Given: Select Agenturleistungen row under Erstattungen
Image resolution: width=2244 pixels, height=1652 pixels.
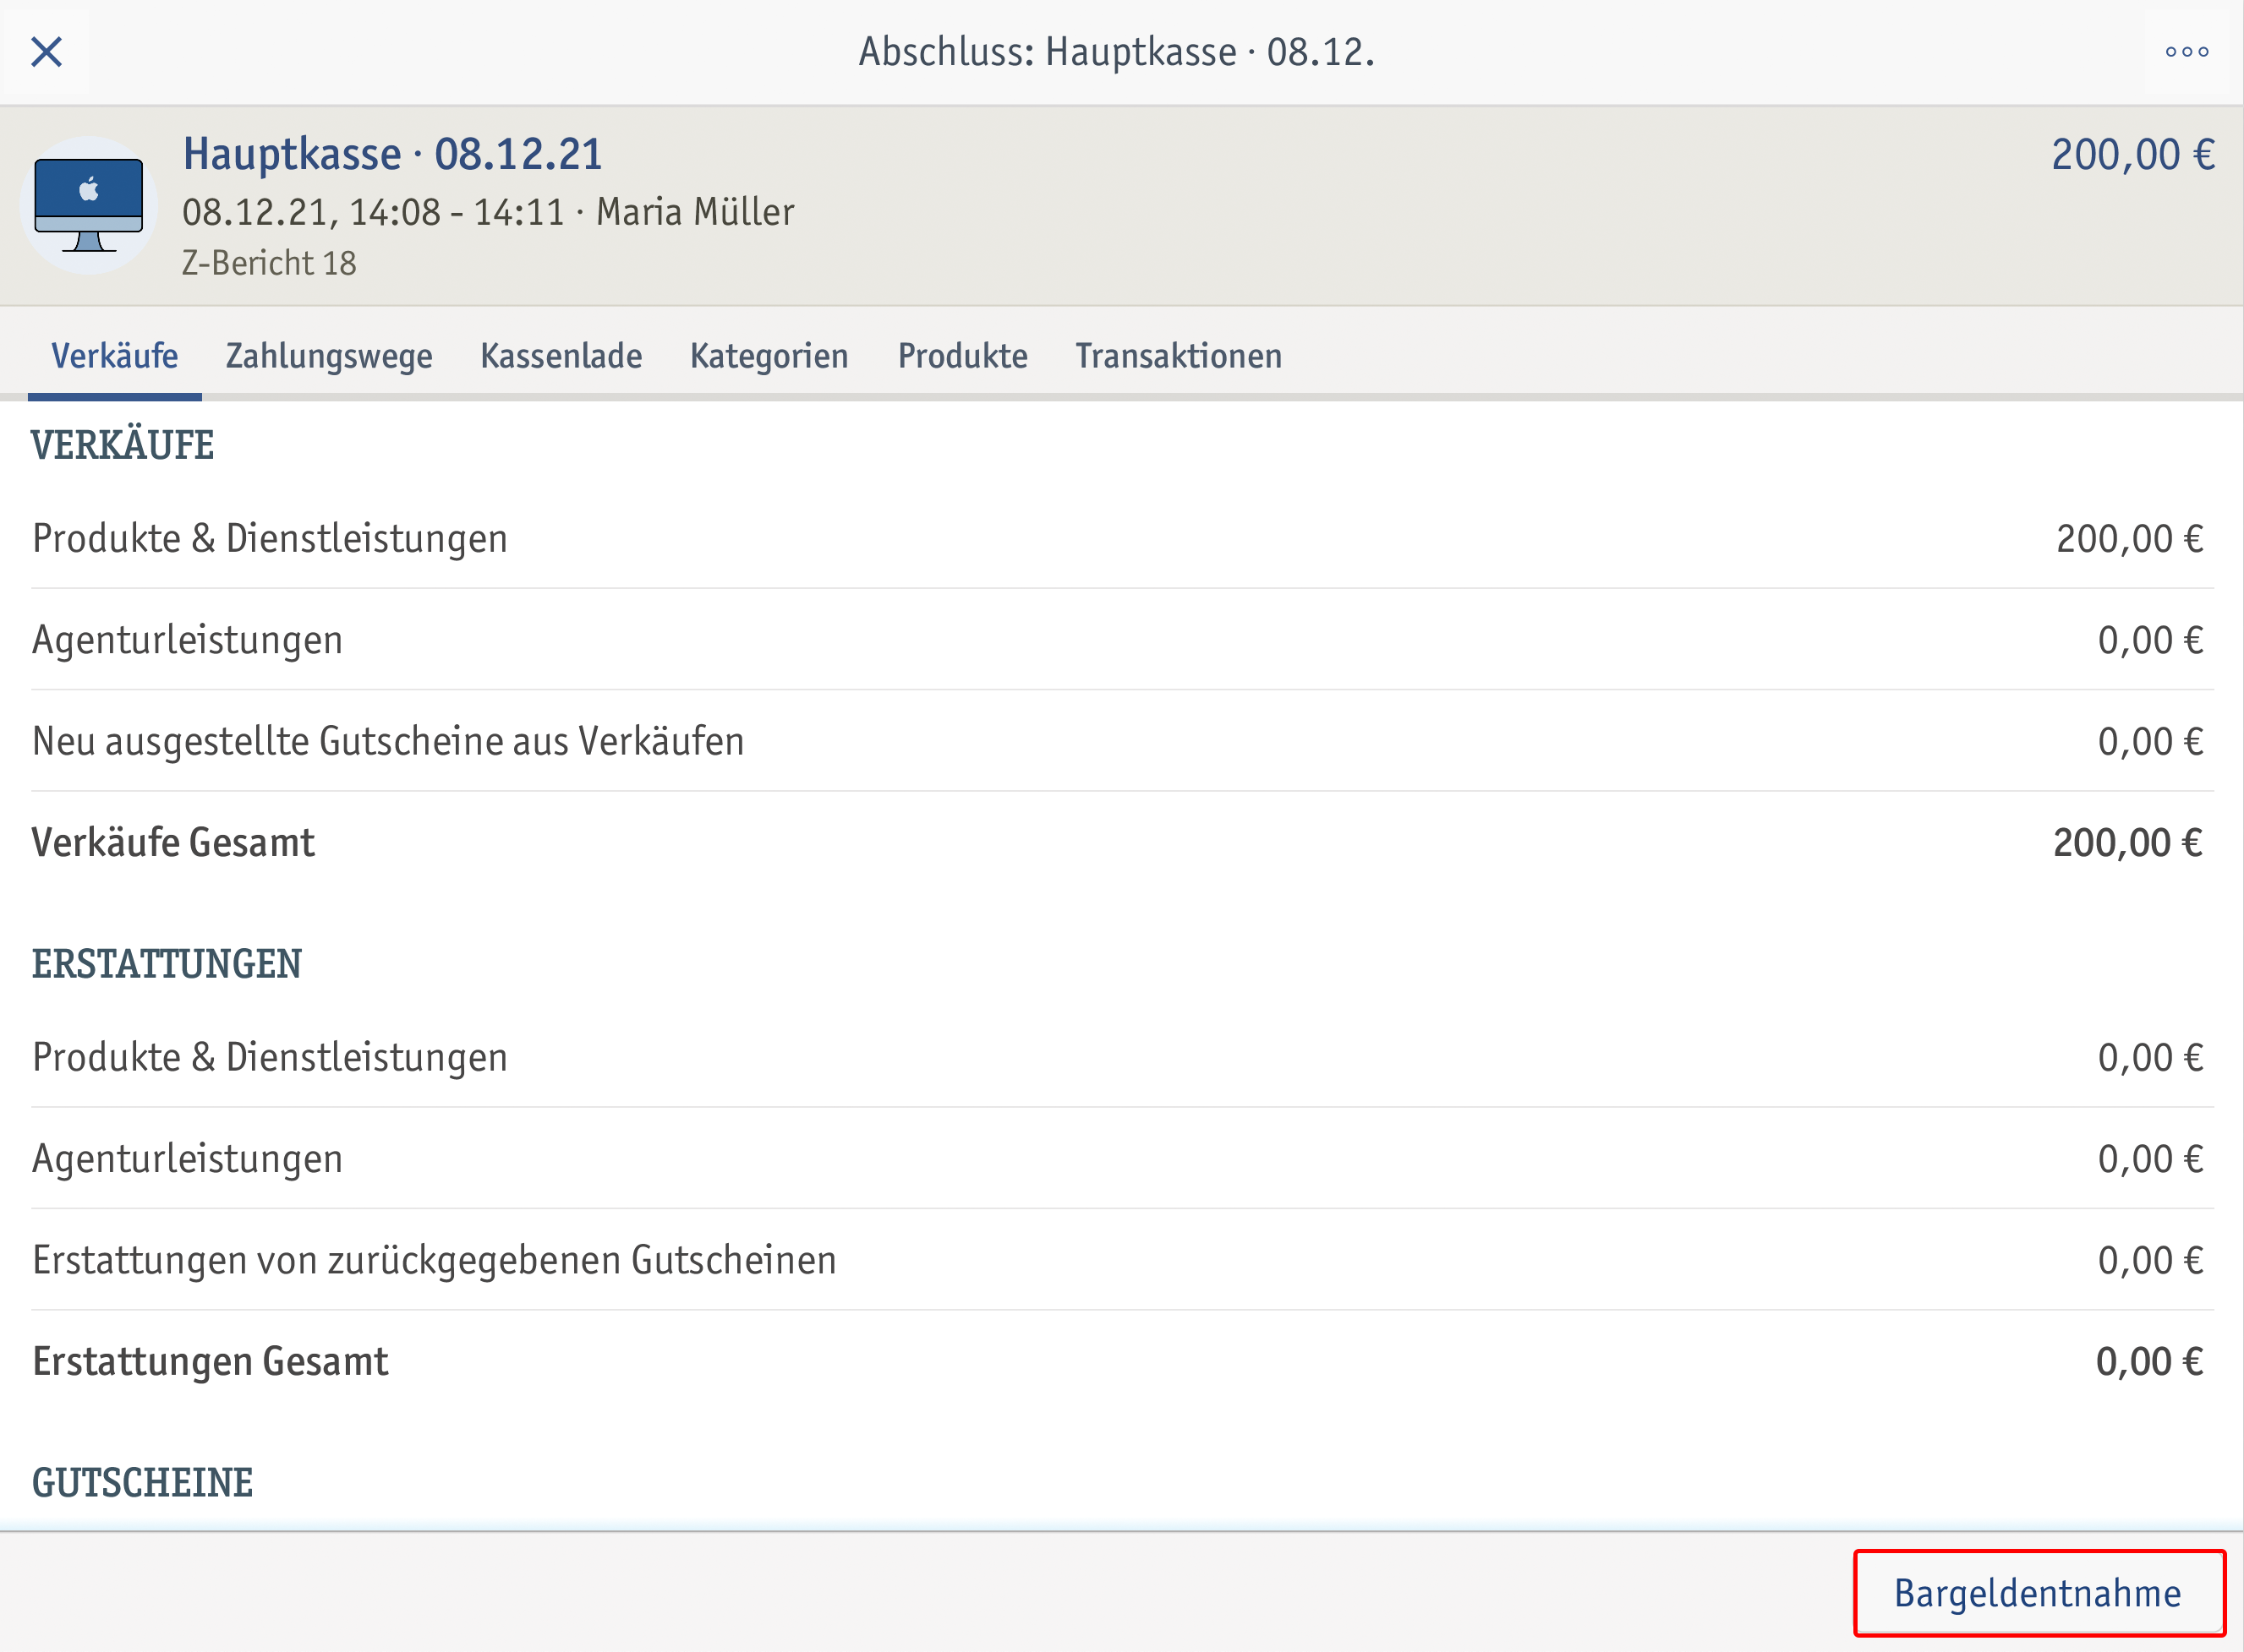Looking at the screenshot, I should (1121, 1159).
